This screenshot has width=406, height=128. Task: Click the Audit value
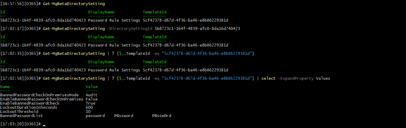click(91, 95)
